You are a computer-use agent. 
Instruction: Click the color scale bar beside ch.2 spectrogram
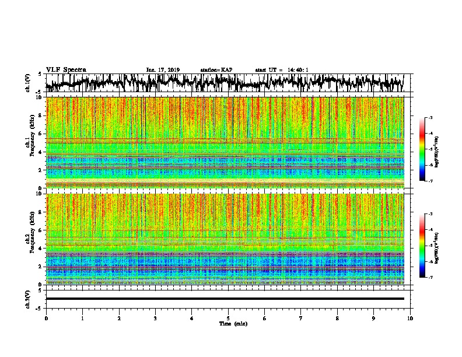coord(422,246)
